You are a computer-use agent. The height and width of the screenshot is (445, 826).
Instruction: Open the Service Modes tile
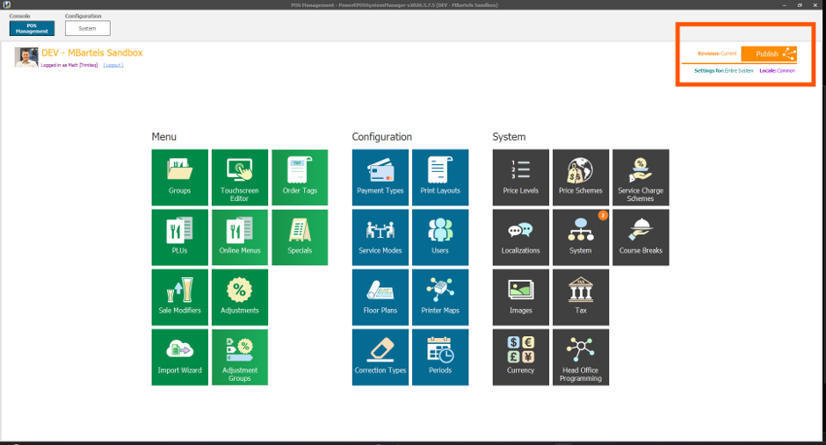click(x=380, y=237)
